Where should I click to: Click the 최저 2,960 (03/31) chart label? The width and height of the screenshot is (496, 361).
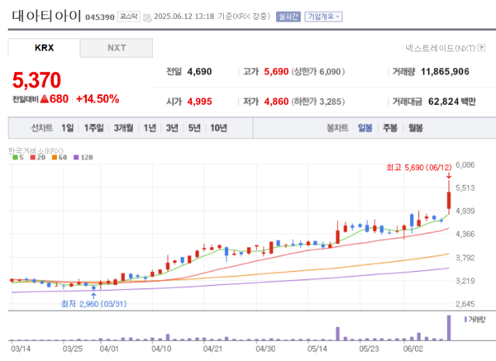[94, 304]
